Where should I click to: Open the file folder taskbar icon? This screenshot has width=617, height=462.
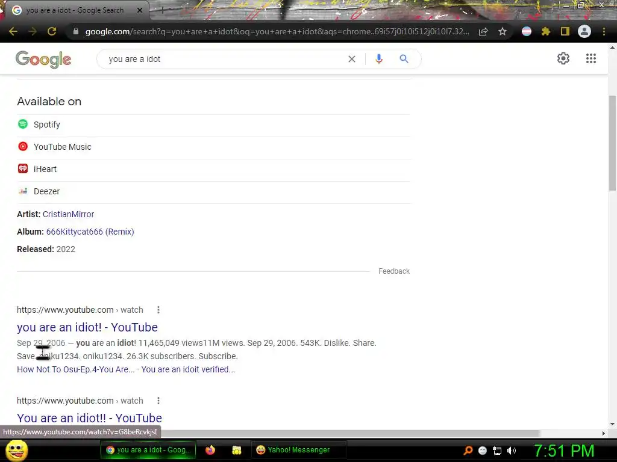(236, 450)
